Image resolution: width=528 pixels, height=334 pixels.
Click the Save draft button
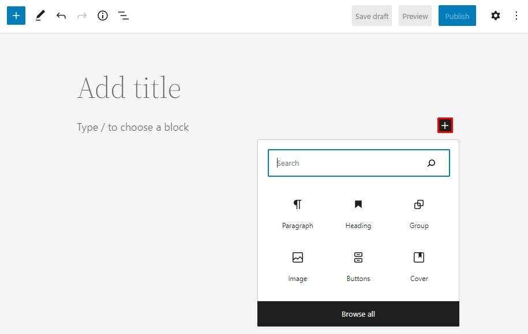click(372, 16)
